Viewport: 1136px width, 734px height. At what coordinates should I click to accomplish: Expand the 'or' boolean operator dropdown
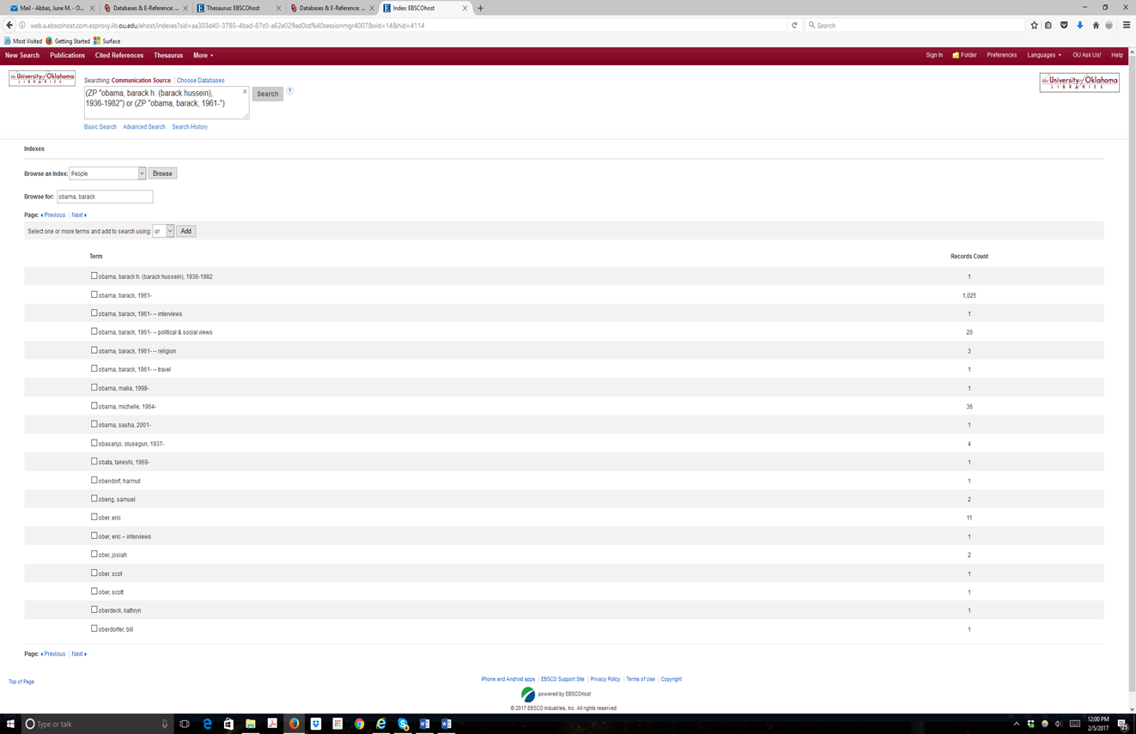click(163, 231)
